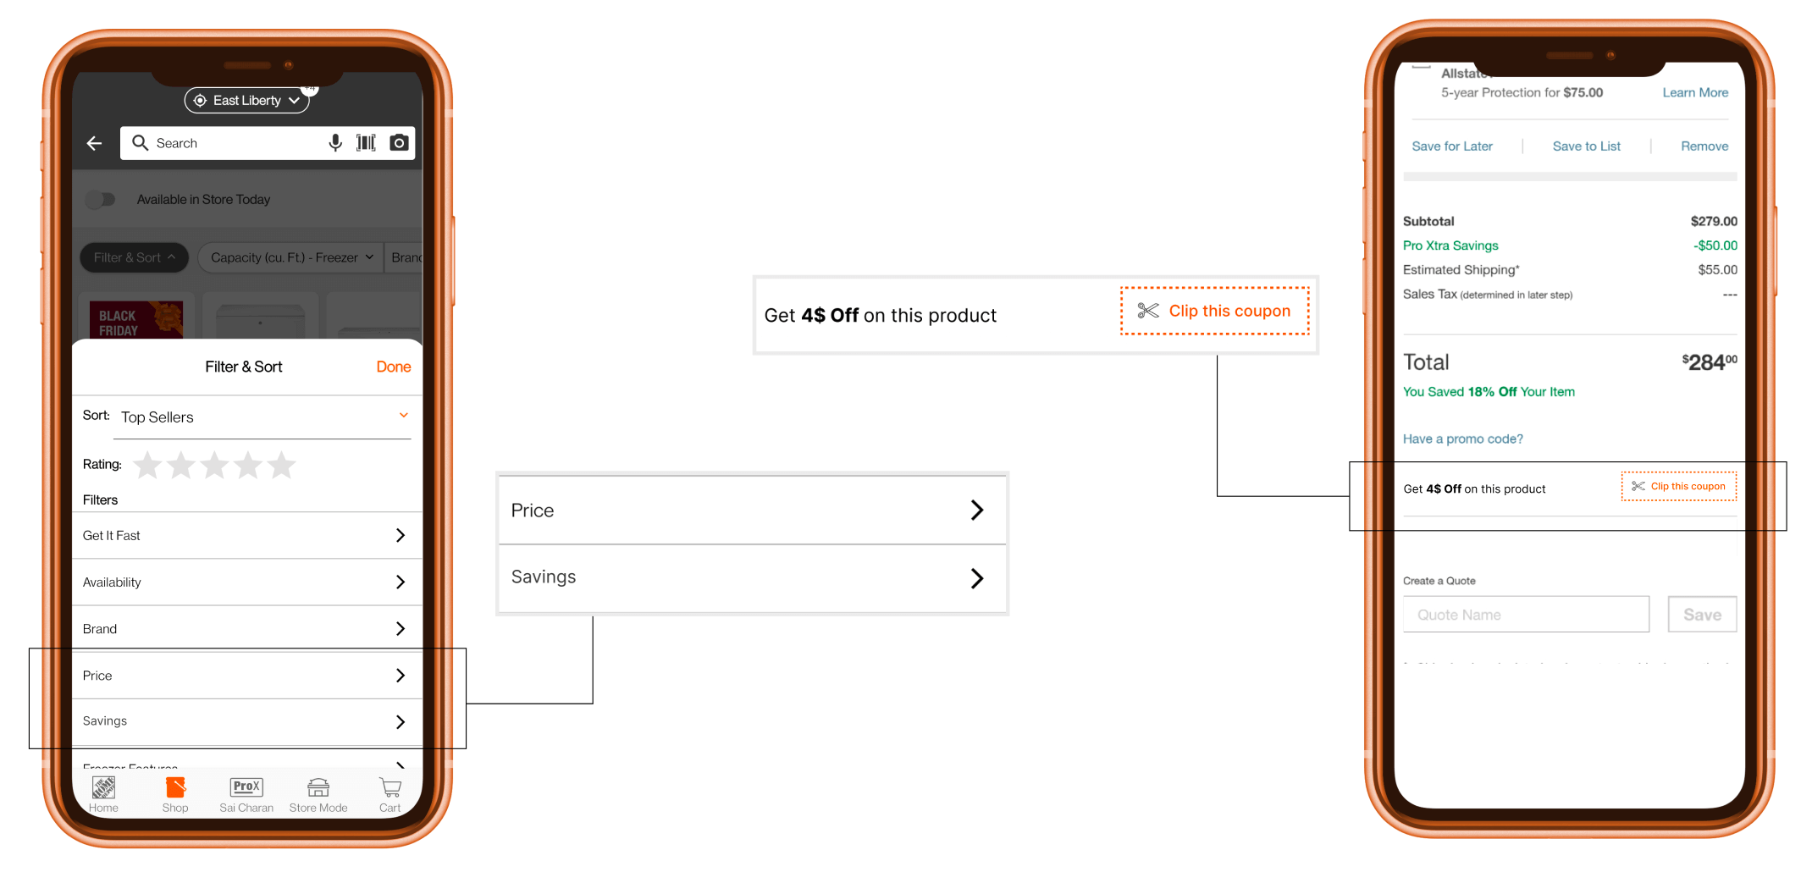Viewport: 1812px width, 872px height.
Task: Open the ProX Sai Charan tab
Action: [246, 794]
